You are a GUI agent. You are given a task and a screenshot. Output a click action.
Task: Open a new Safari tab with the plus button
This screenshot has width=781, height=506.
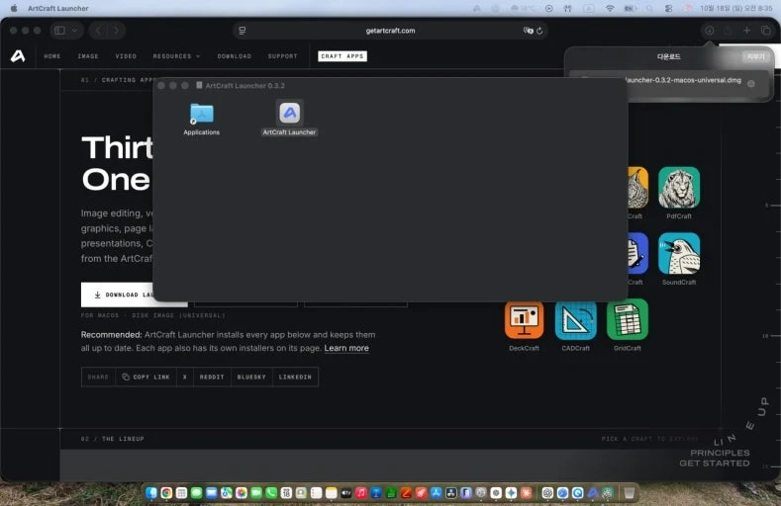[x=746, y=31]
